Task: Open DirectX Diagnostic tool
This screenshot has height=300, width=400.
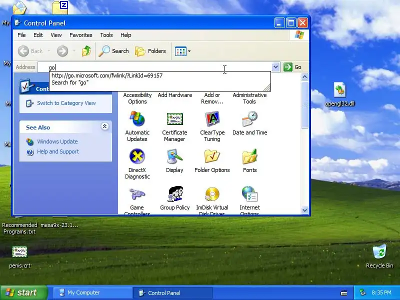Action: click(x=137, y=164)
